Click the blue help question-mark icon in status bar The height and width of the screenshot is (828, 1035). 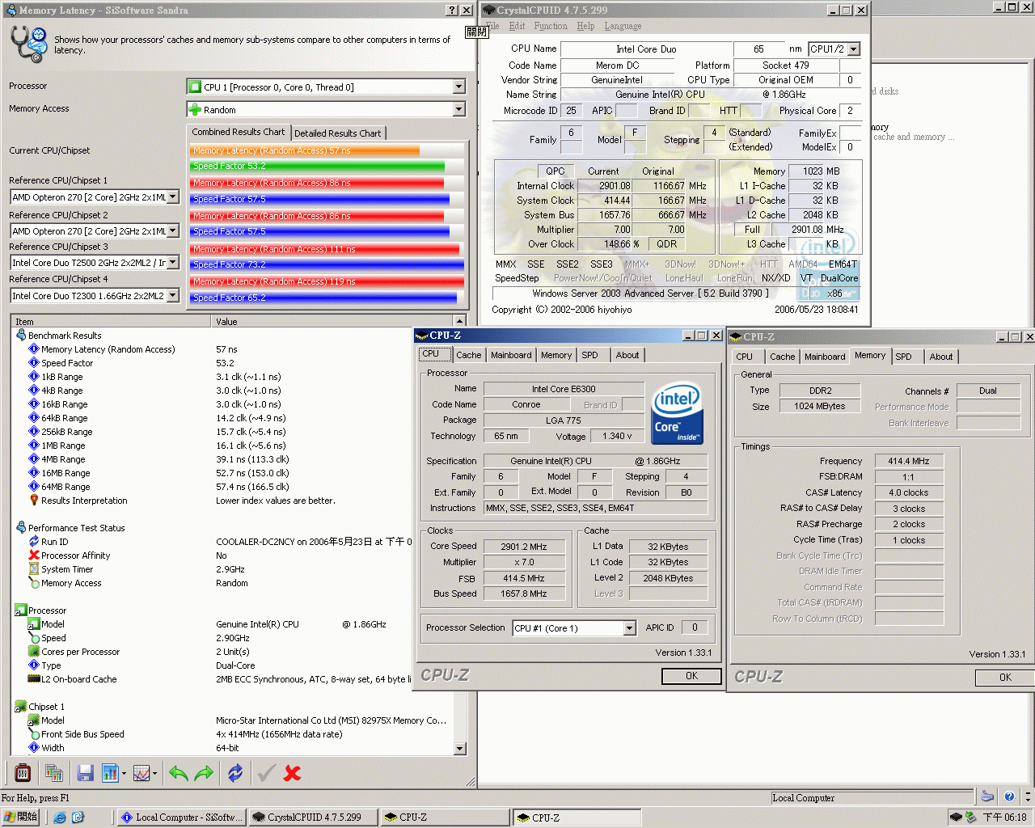[1009, 796]
